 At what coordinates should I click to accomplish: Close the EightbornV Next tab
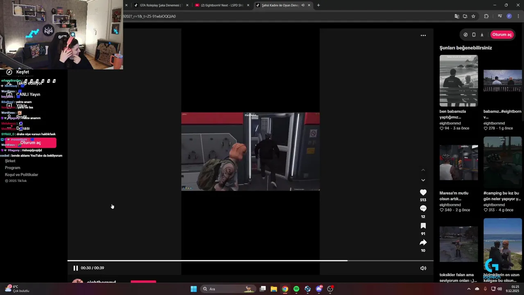(248, 5)
